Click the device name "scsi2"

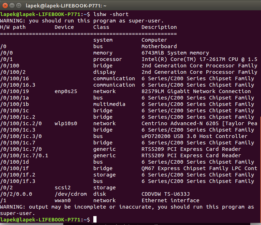(x=63, y=188)
